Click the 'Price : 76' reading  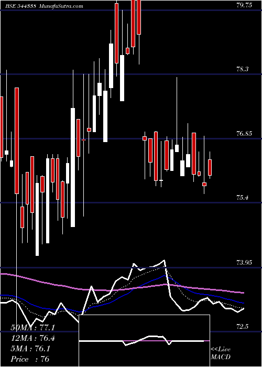[x=30, y=359]
